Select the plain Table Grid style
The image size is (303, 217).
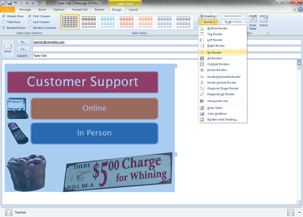pyautogui.click(x=70, y=22)
